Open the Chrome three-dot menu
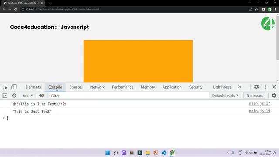Image resolution: width=279 pixels, height=157 pixels. [x=275, y=10]
